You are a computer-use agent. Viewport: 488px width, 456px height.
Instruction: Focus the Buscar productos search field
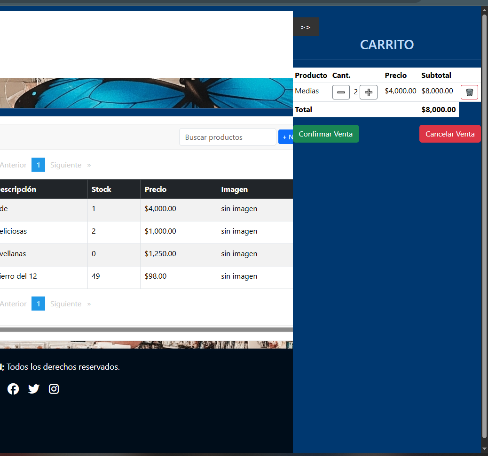[228, 137]
